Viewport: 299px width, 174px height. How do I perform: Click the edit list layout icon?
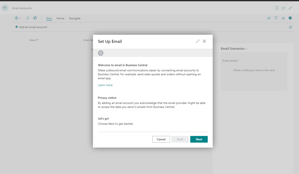35,18
